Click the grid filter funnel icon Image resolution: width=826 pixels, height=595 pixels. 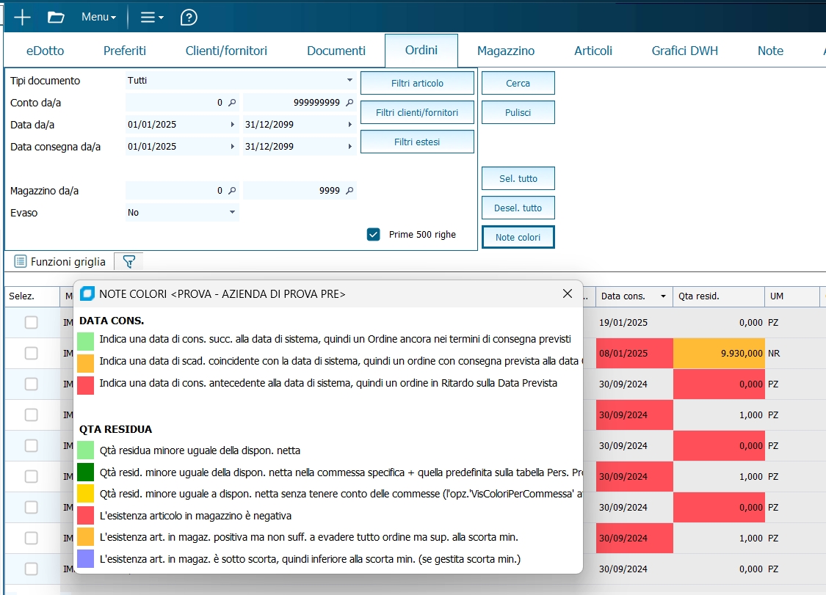click(x=129, y=262)
